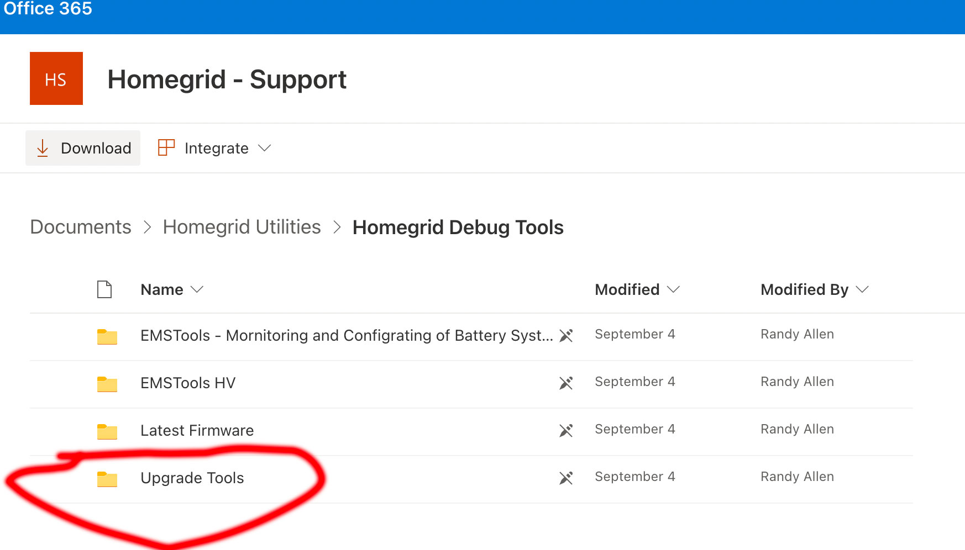Go to Documents in the breadcrumb

tap(81, 227)
